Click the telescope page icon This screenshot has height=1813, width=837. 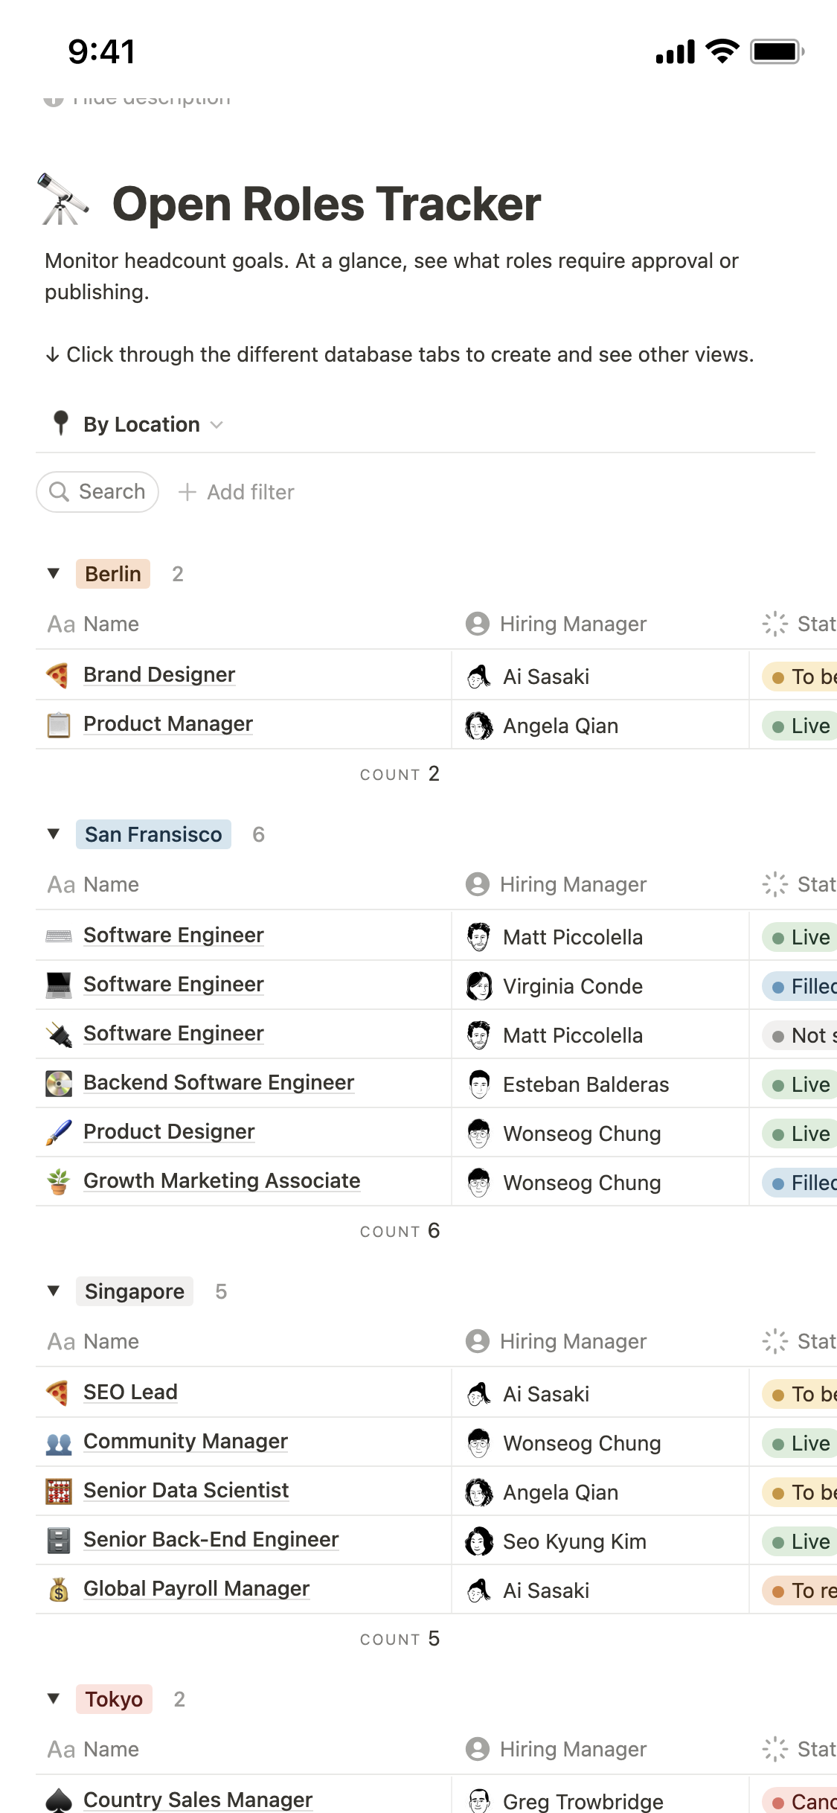(x=63, y=199)
